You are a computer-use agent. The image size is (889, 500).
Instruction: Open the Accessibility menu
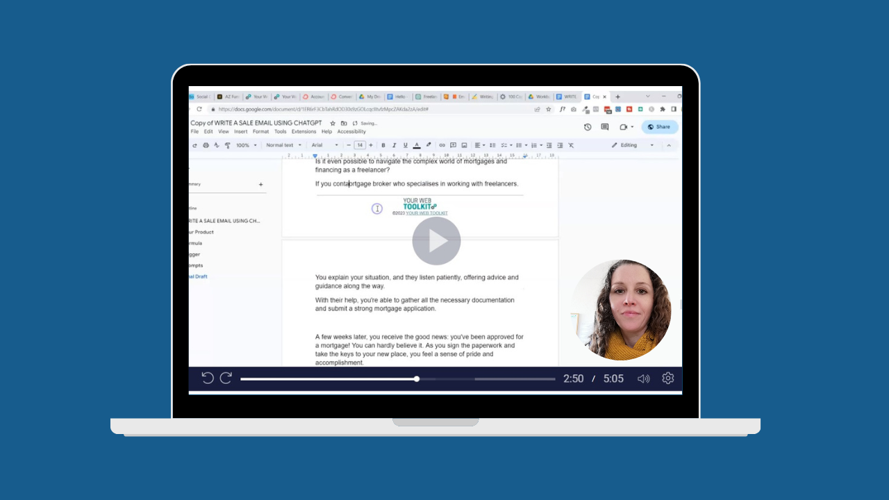pyautogui.click(x=351, y=131)
